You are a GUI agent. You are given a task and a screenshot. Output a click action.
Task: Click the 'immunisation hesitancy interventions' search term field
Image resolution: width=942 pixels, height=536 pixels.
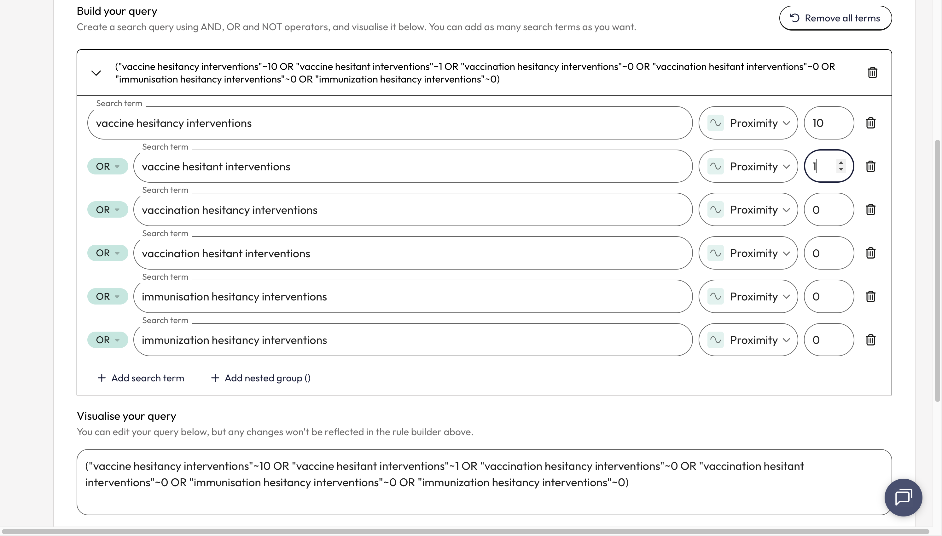click(x=413, y=297)
